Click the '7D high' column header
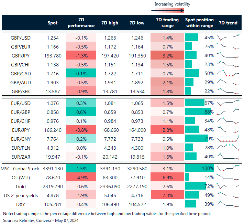This screenshot has width=244, height=224. (x=110, y=23)
